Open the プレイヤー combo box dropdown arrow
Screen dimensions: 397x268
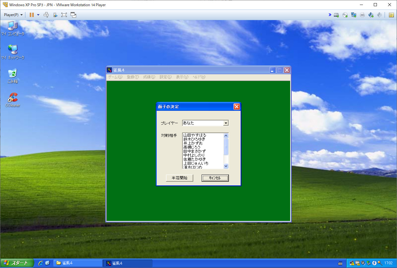tap(226, 123)
